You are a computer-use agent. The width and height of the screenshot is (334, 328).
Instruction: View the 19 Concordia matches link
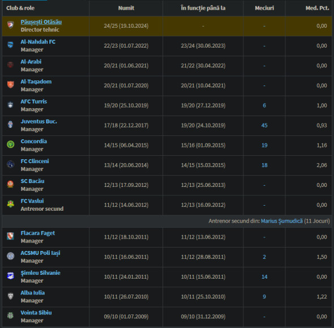(x=264, y=145)
